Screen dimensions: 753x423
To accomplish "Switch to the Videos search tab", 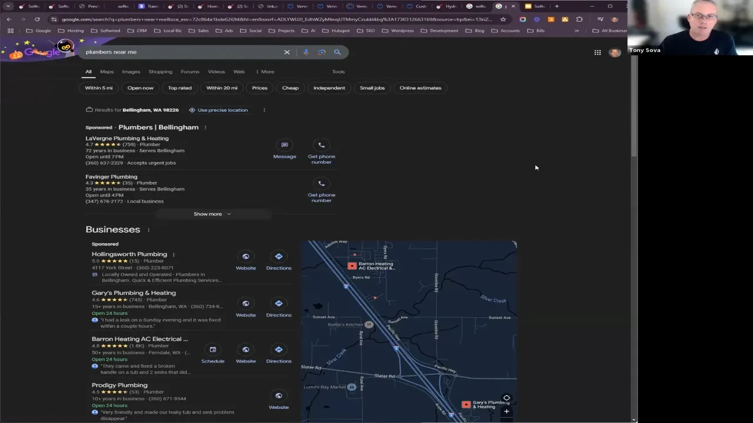I will click(x=216, y=72).
